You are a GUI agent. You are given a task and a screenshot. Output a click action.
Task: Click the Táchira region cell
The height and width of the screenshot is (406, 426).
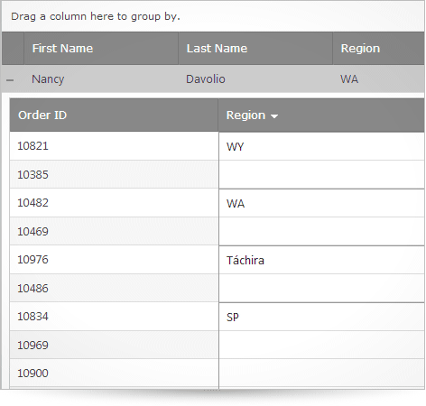pos(321,260)
